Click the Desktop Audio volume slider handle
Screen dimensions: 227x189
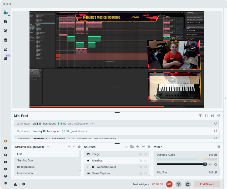click(x=205, y=164)
